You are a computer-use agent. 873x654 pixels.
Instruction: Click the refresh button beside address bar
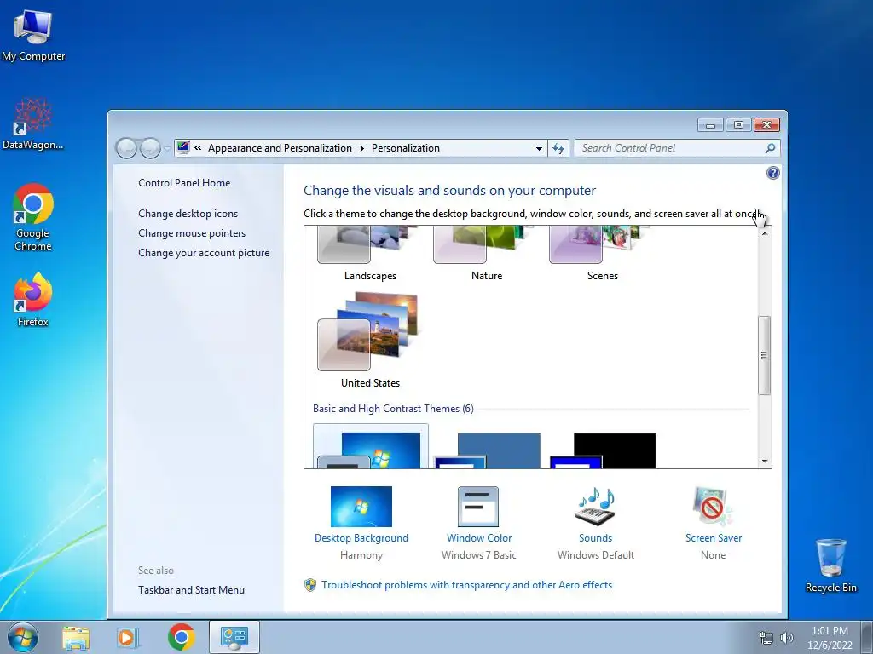pos(558,148)
